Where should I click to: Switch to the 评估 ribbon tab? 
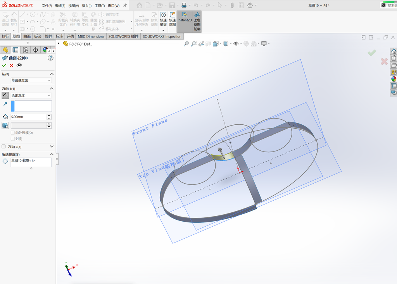click(70, 36)
